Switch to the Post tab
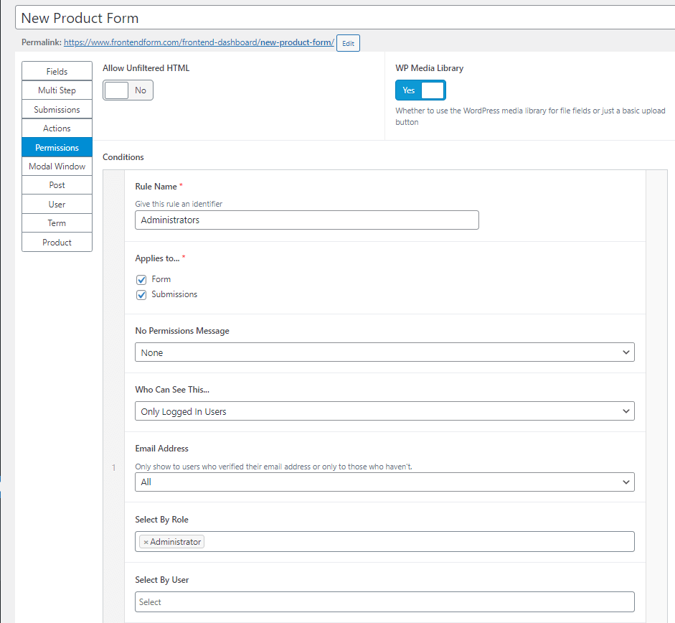The width and height of the screenshot is (675, 623). click(x=57, y=185)
